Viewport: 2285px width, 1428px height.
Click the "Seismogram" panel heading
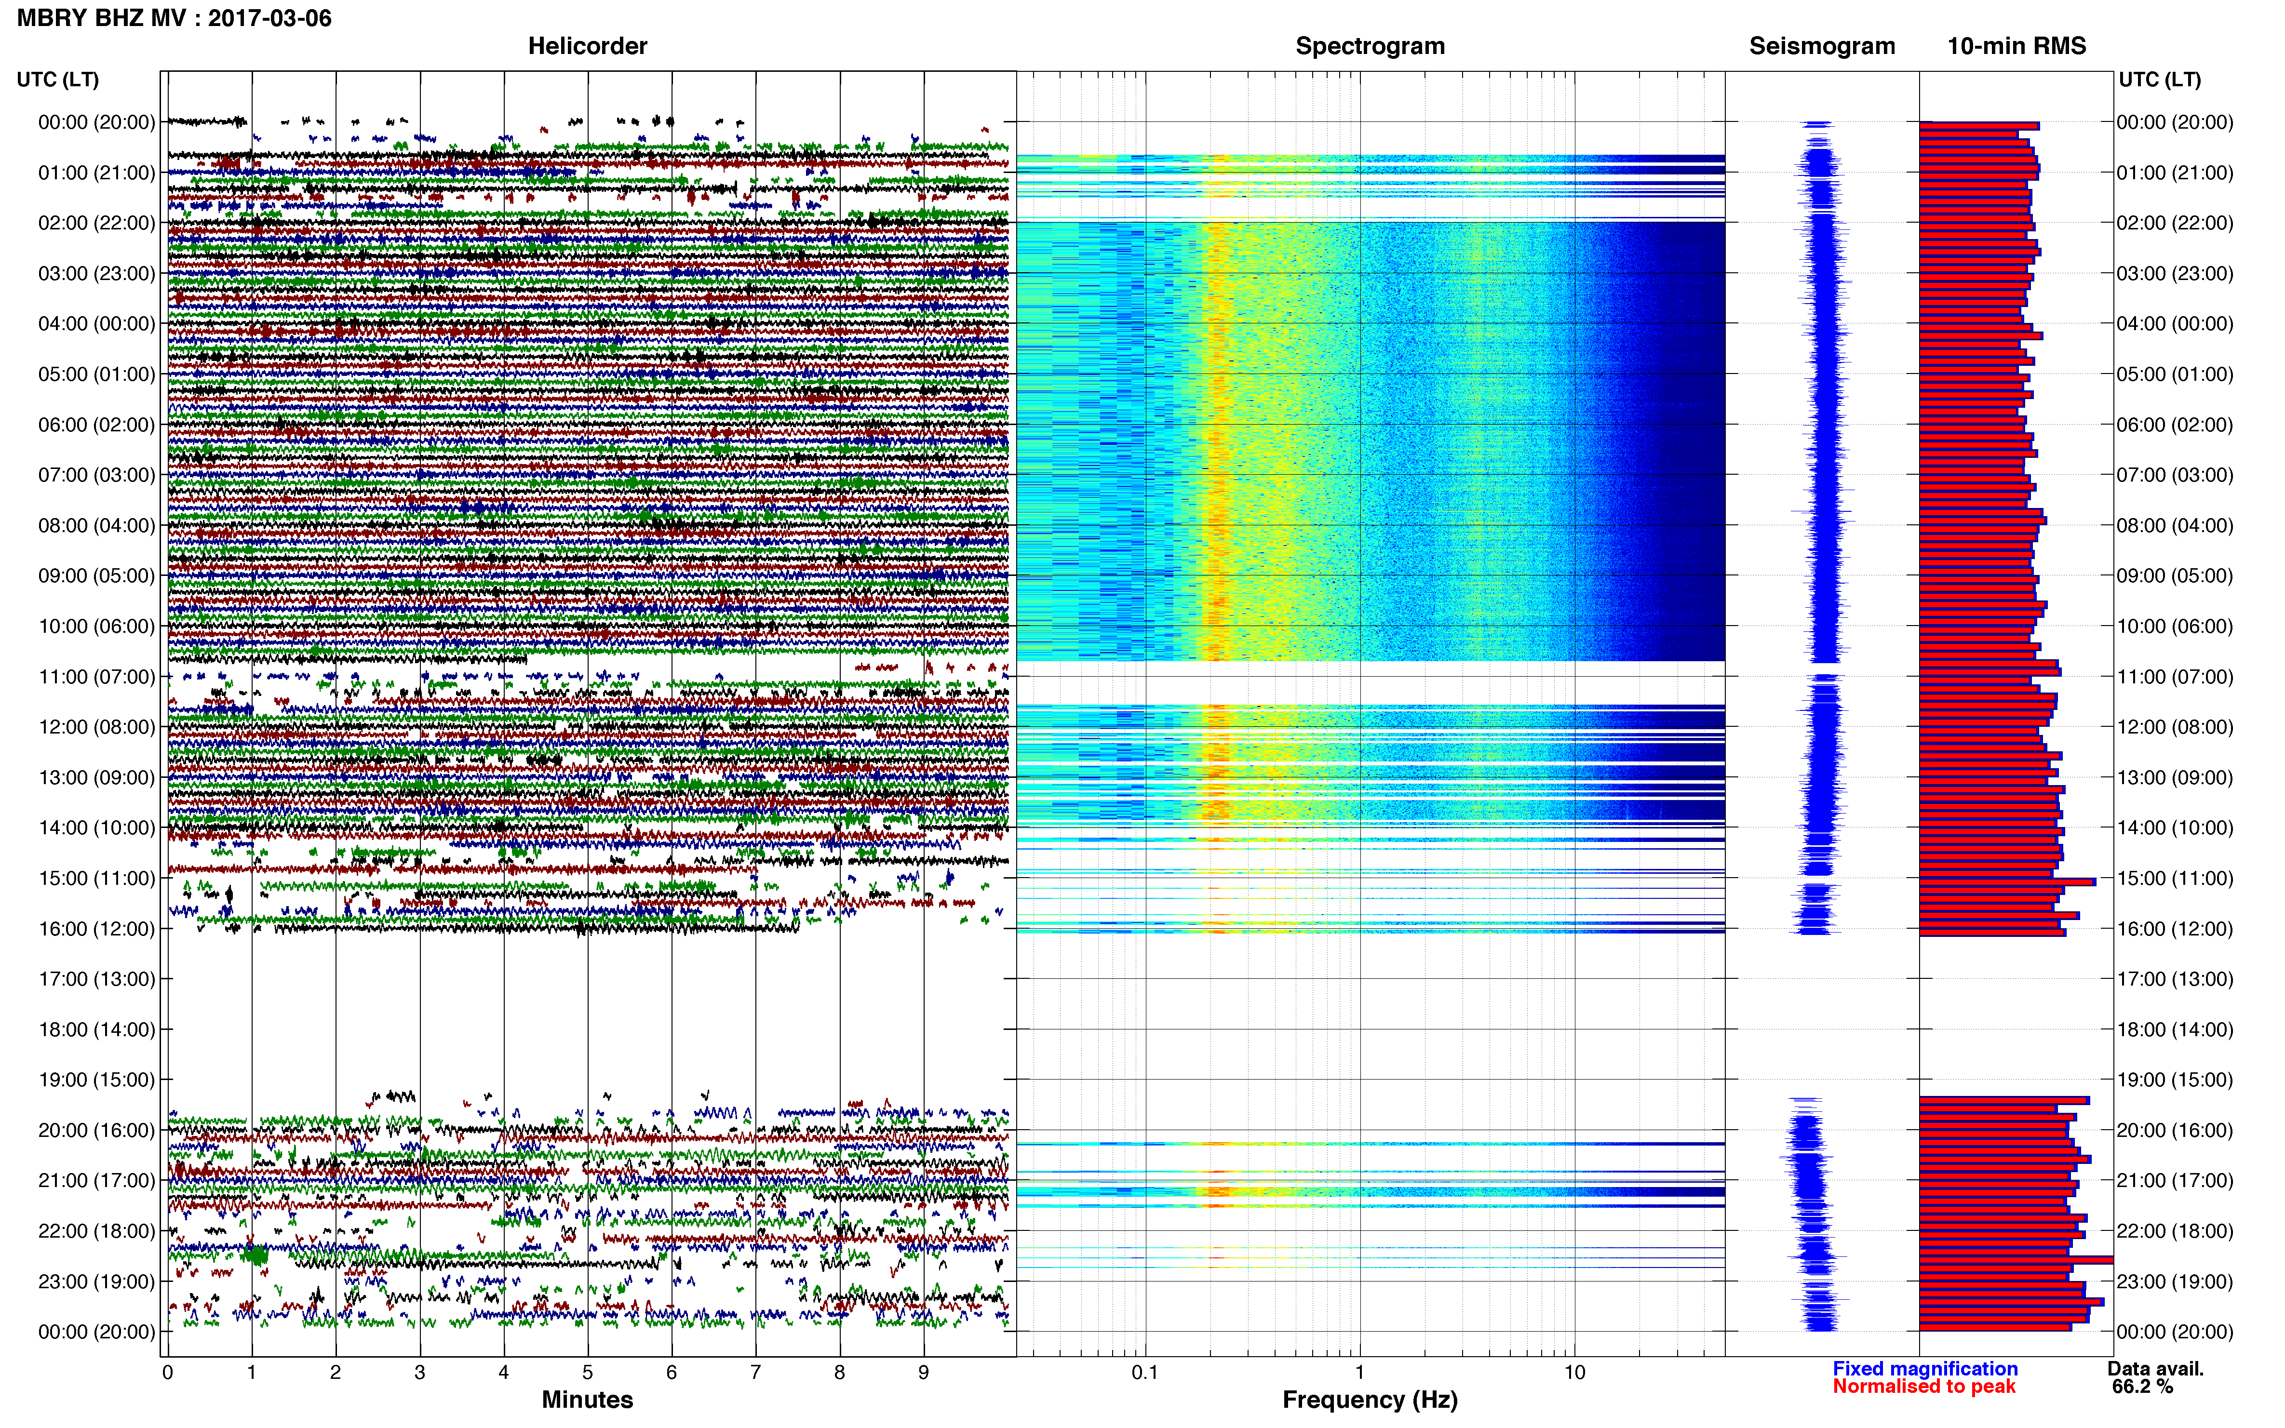(x=1822, y=46)
